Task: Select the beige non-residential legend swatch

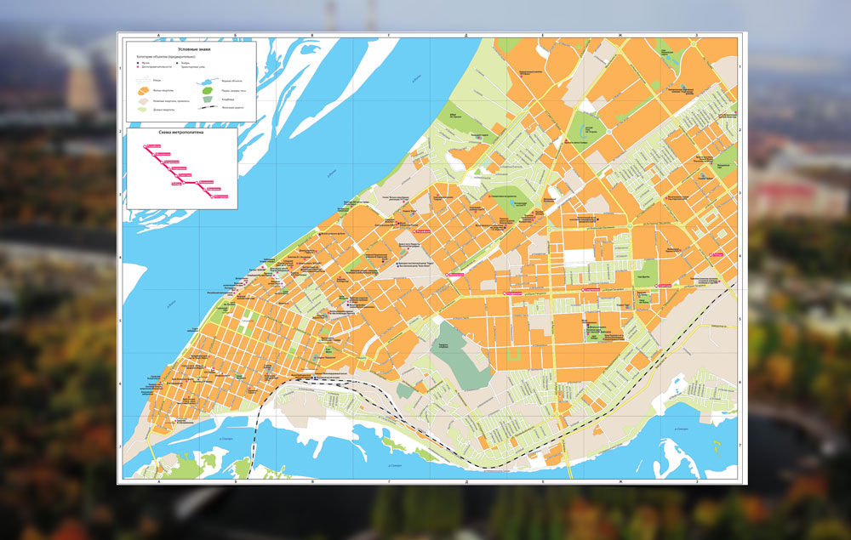Action: [x=143, y=101]
